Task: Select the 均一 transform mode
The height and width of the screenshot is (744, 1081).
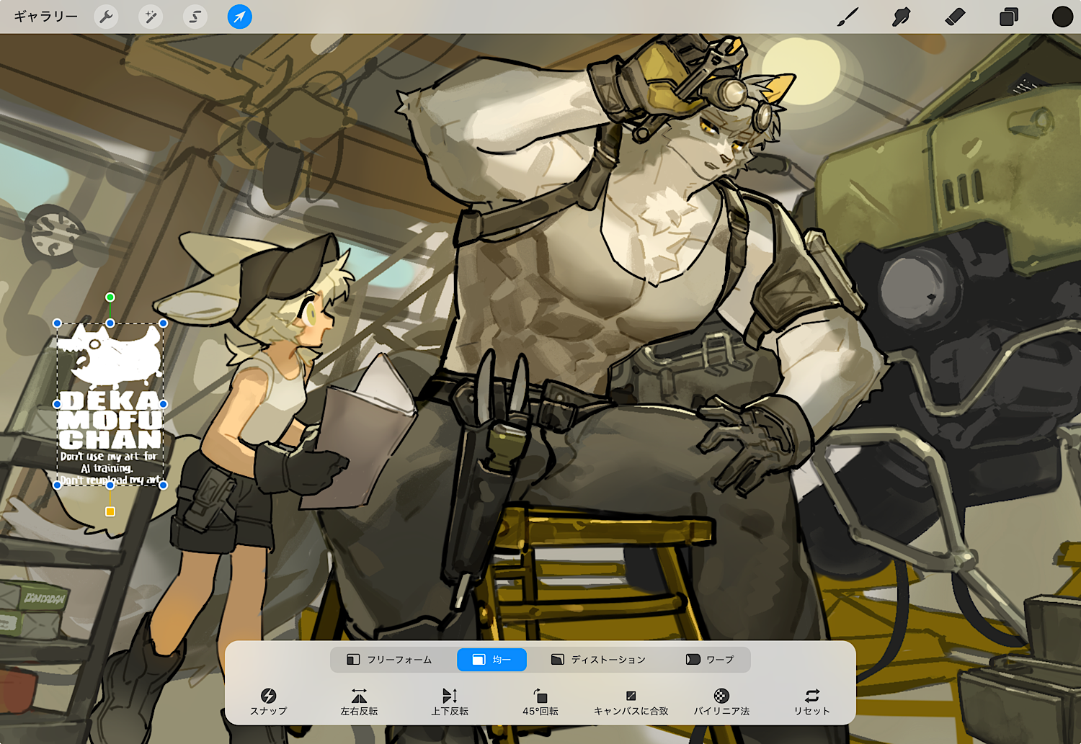Action: click(491, 660)
